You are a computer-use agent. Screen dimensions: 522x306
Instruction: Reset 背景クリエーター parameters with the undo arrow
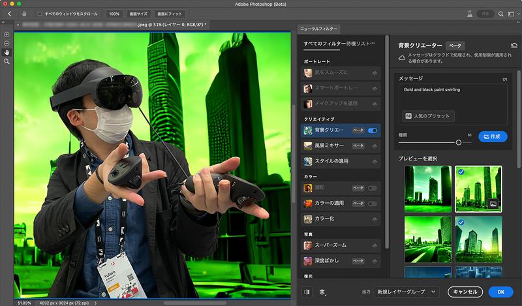click(514, 45)
